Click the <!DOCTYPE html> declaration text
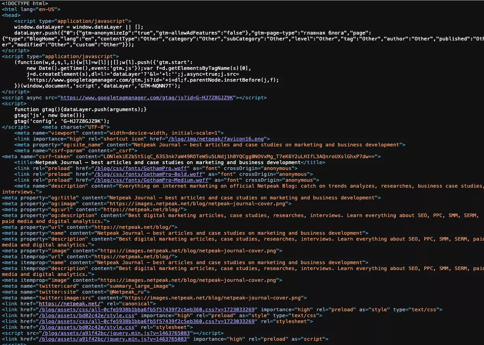 (25, 4)
